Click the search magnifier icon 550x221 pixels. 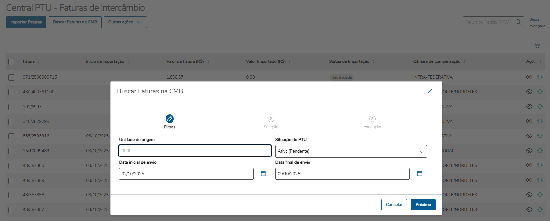click(x=518, y=22)
